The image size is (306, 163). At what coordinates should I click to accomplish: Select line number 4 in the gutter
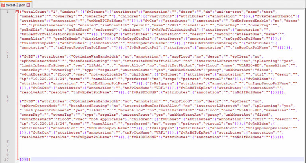[8, 97]
